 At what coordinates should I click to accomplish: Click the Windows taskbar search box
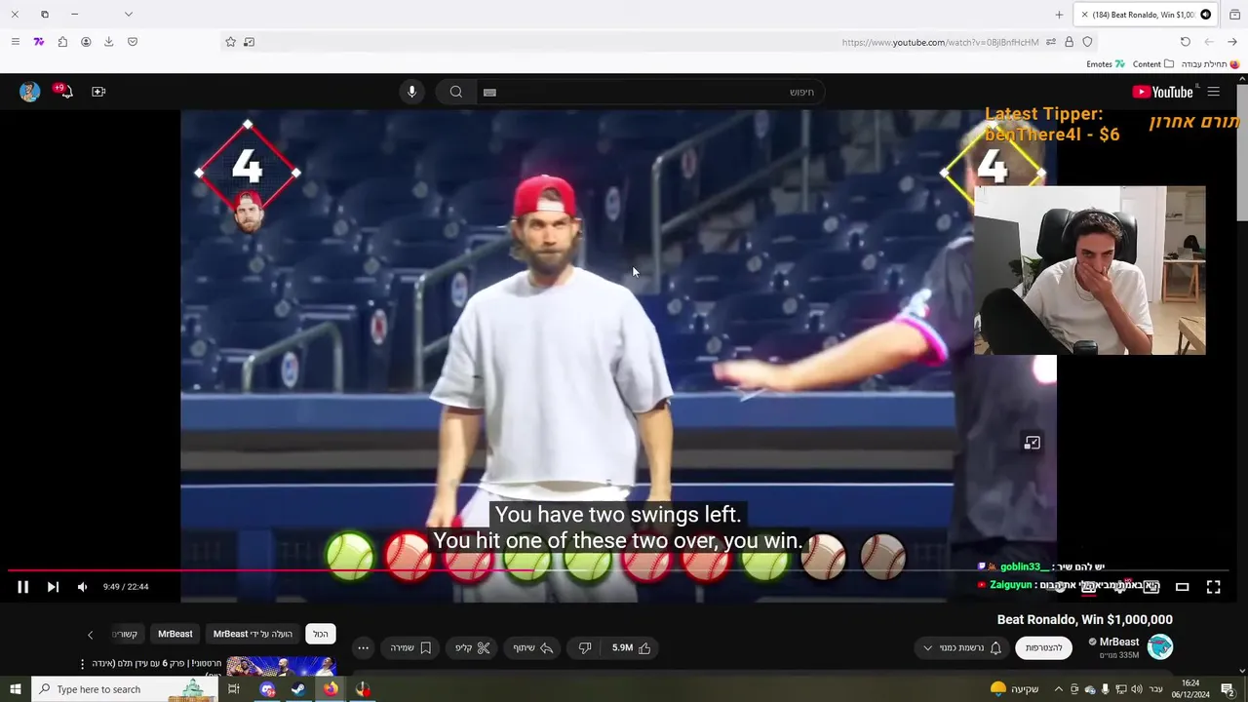[125, 689]
